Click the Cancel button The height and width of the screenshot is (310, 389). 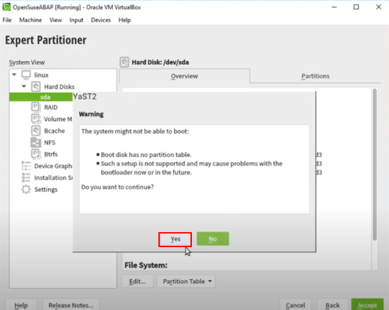(295, 305)
